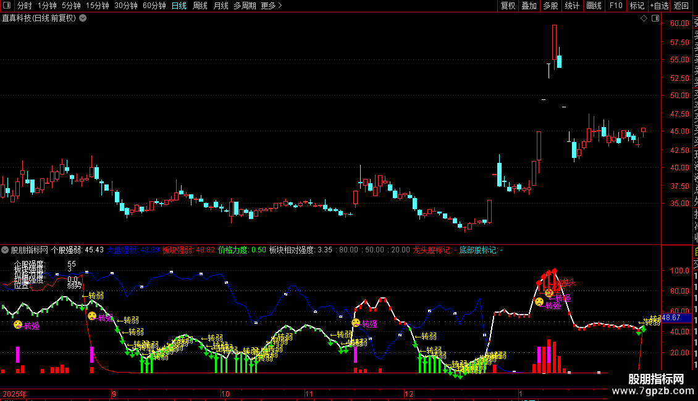Click the 返回 back button
The height and width of the screenshot is (401, 698).
pos(681,6)
